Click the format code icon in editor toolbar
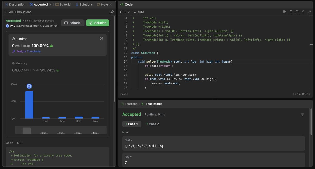Viewport: 315px width, 169px height. (285, 12)
